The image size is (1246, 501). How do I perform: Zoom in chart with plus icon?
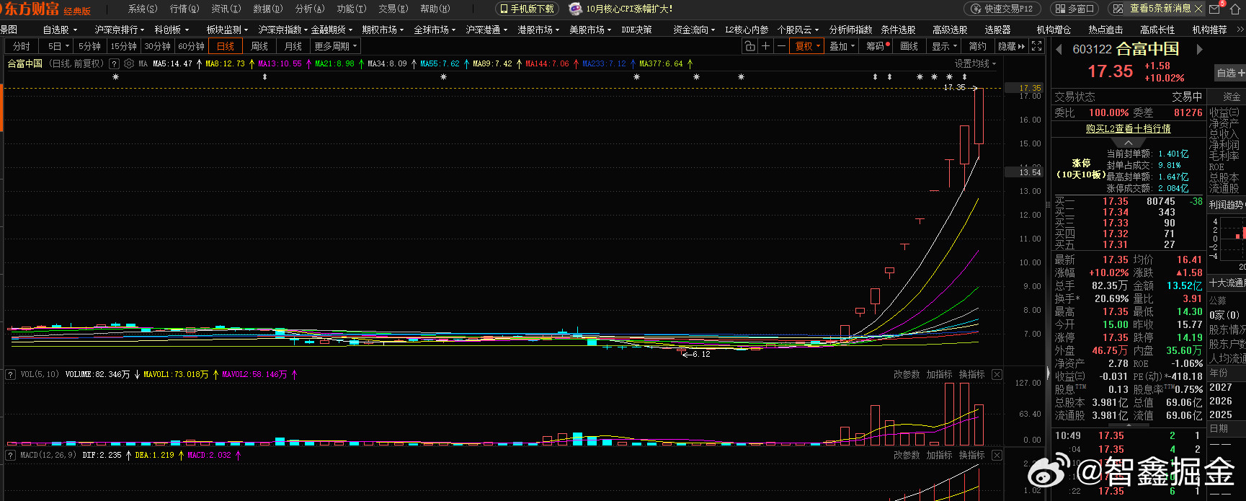point(765,46)
